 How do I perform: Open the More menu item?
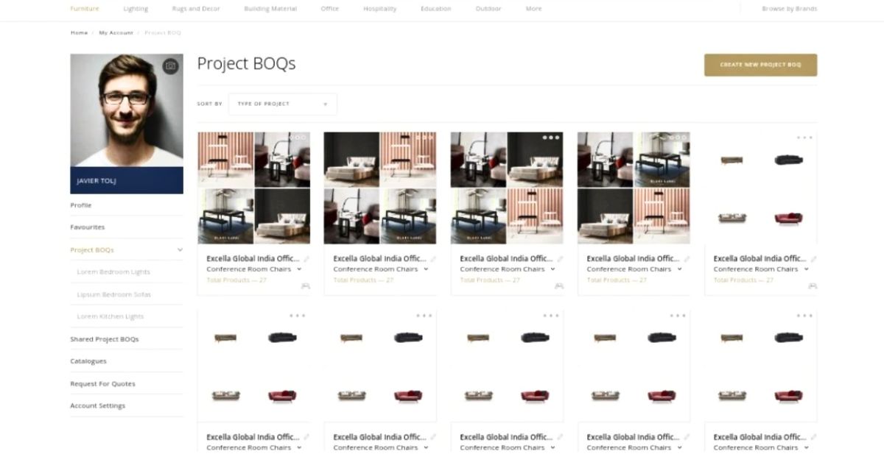point(534,9)
